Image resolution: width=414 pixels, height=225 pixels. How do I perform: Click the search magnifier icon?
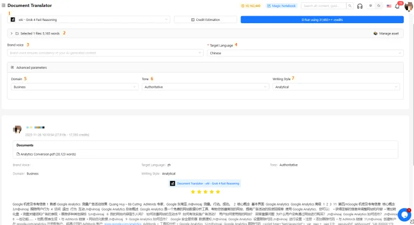point(349,6)
